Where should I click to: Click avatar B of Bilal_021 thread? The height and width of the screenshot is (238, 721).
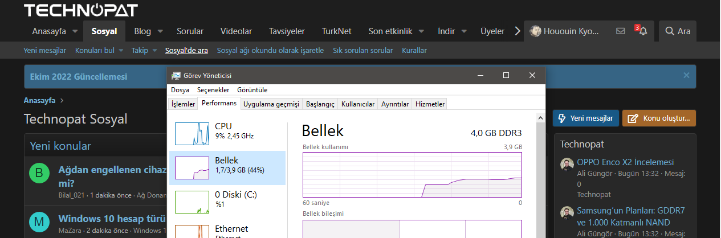click(39, 174)
